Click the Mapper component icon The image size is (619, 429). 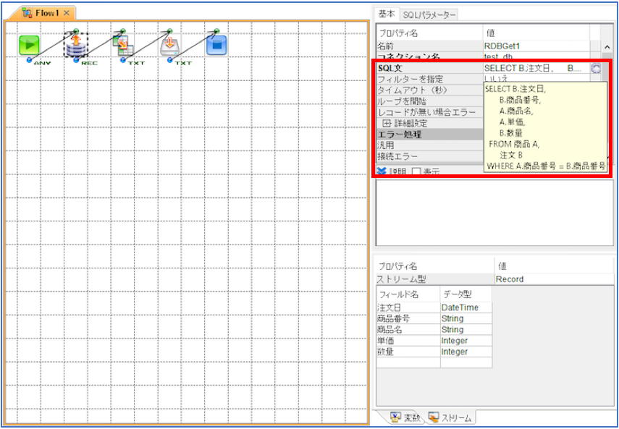[123, 45]
